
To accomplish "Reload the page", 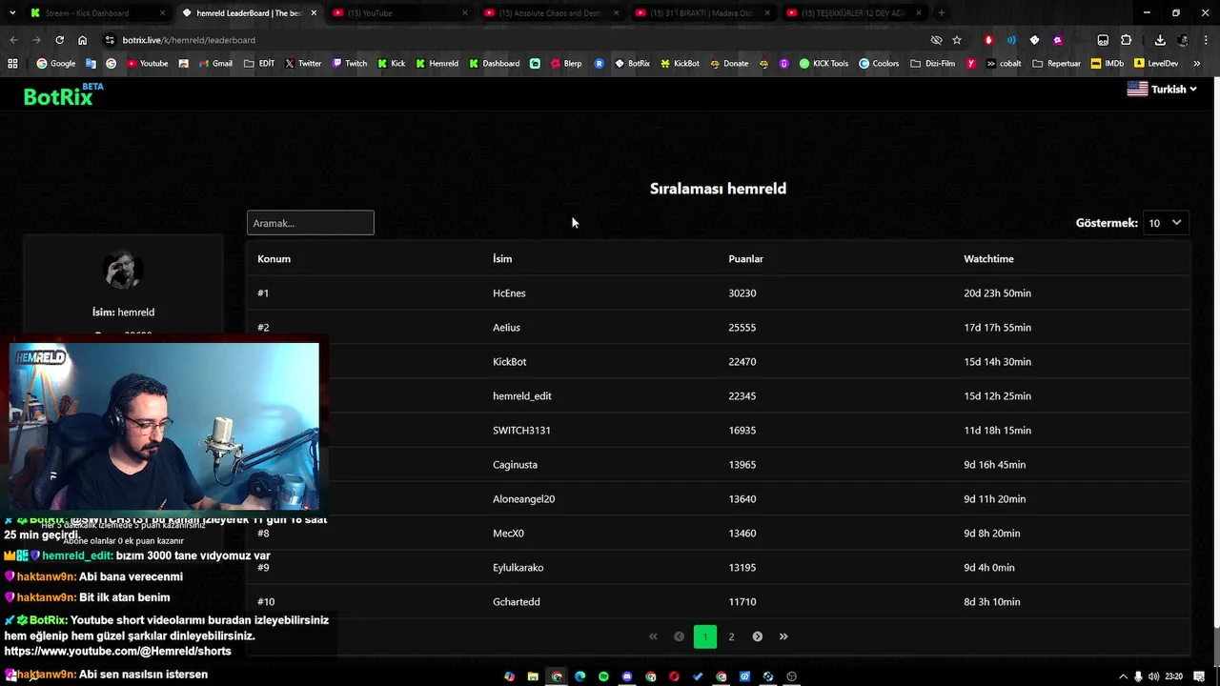I will point(59,40).
